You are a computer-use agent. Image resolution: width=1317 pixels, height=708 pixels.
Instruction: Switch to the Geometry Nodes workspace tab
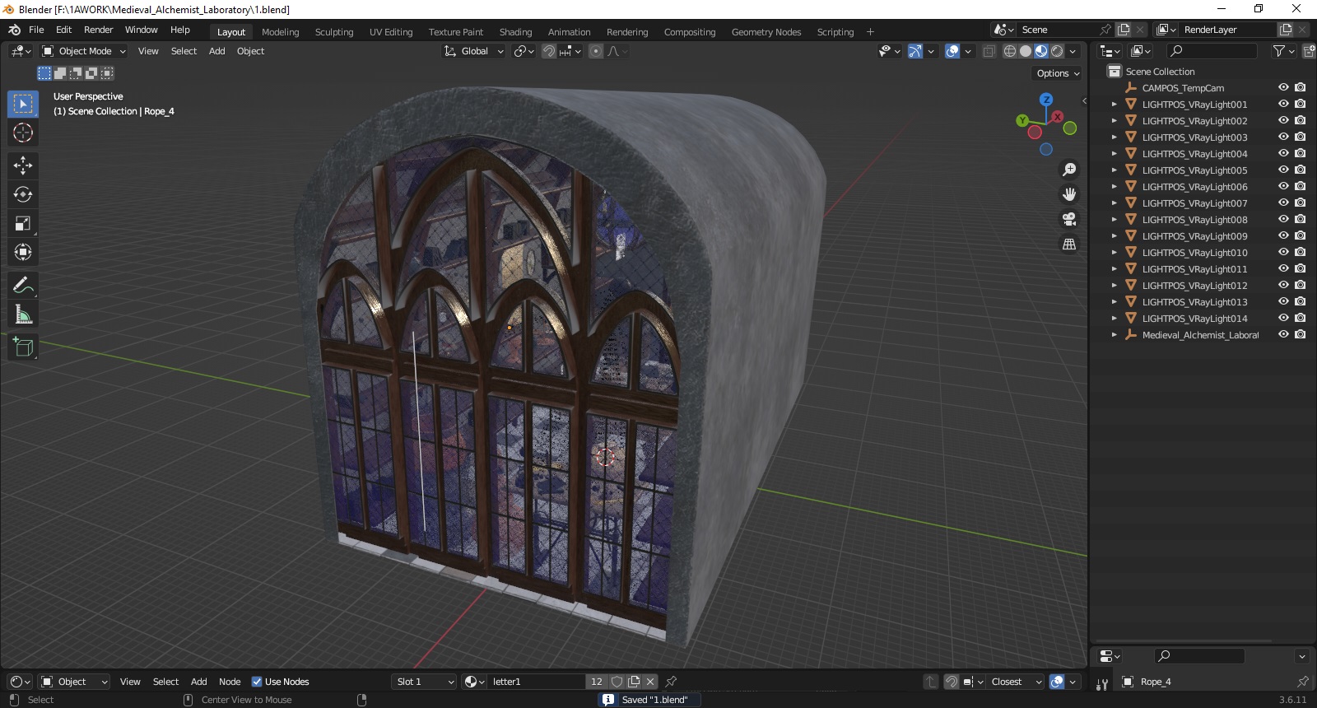pyautogui.click(x=766, y=32)
